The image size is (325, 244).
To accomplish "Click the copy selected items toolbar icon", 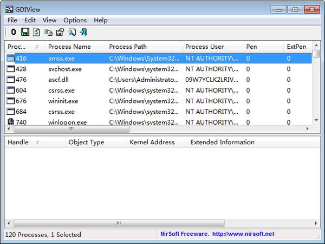I will [x=49, y=33].
